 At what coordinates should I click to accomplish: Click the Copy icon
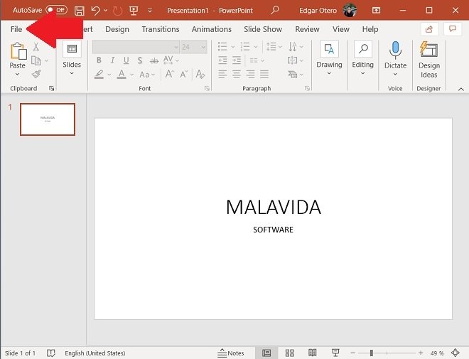coord(36,60)
